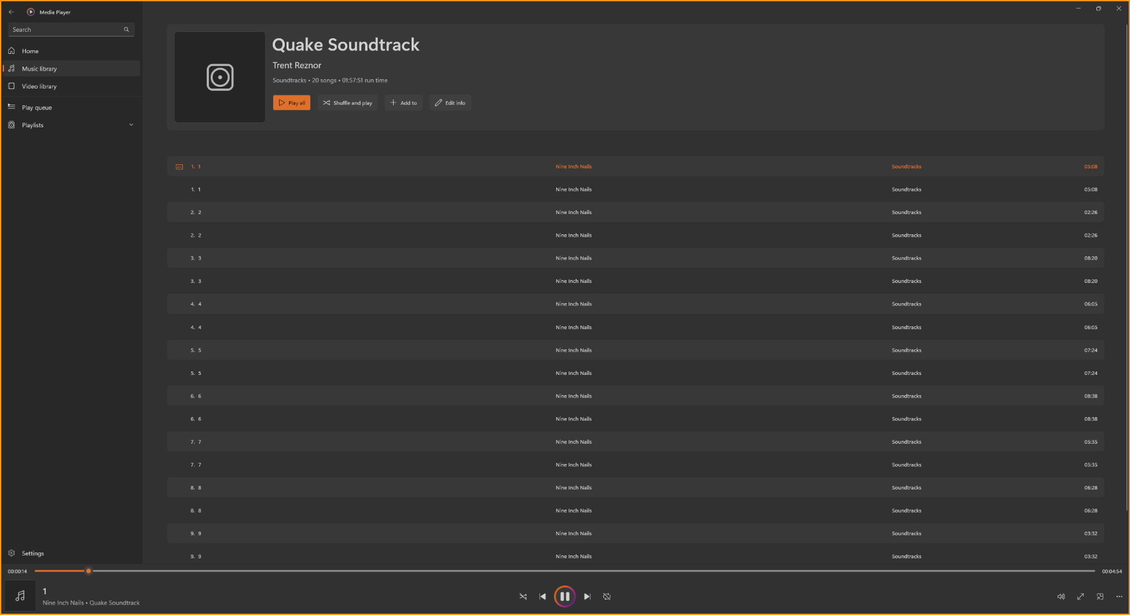Select Music library in sidebar
The image size is (1130, 615).
click(72, 68)
